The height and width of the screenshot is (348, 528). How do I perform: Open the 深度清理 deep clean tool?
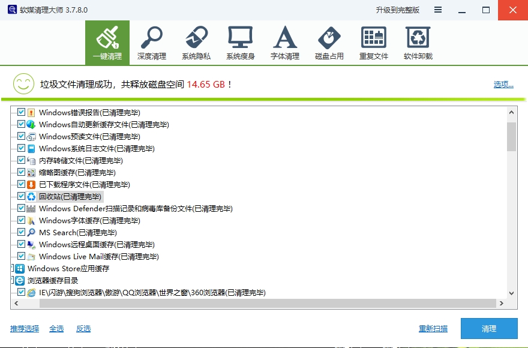click(x=151, y=43)
